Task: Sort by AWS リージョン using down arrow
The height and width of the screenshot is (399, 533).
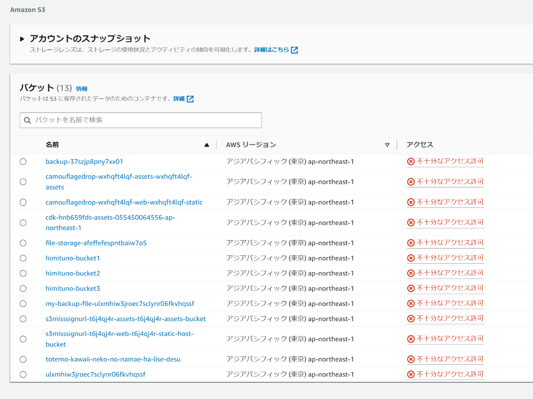Action: click(x=387, y=145)
